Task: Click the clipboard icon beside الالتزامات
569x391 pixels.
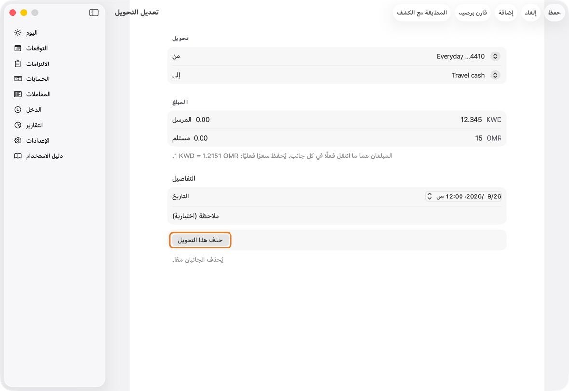Action: pyautogui.click(x=18, y=64)
